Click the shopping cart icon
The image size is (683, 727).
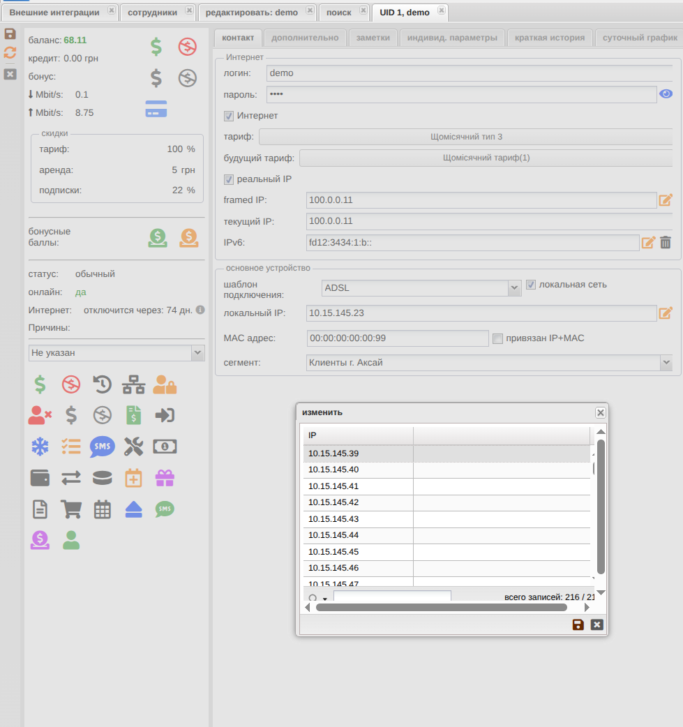[71, 509]
